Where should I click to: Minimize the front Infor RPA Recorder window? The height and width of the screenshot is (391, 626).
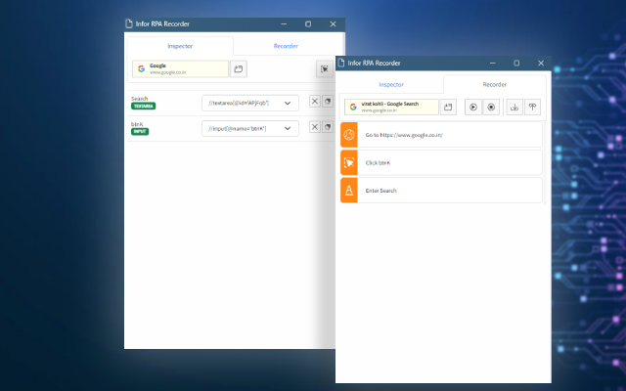[x=493, y=63]
